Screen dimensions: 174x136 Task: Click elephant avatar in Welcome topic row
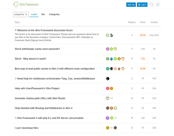click(x=108, y=35)
